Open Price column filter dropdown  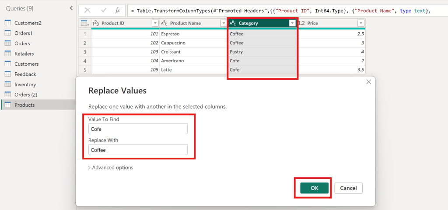pos(360,23)
